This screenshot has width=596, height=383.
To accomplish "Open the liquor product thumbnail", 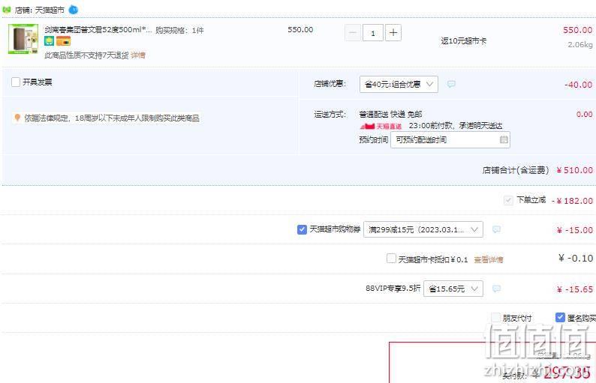I will click(x=23, y=39).
